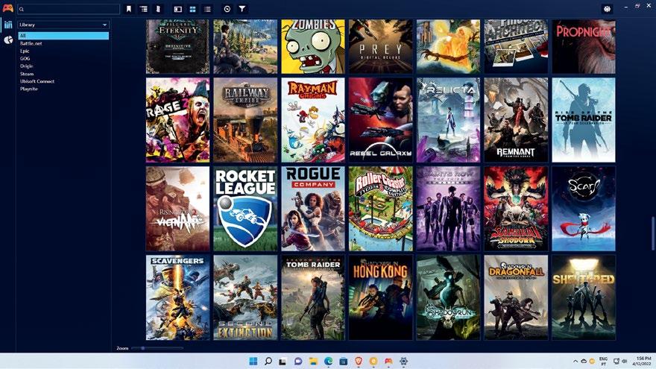Select the Samurai Shodown cover
The height and width of the screenshot is (369, 656).
[x=516, y=209]
